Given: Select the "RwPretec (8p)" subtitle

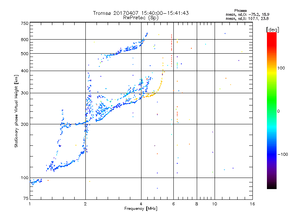Looking at the screenshot, I should click(x=141, y=17).
